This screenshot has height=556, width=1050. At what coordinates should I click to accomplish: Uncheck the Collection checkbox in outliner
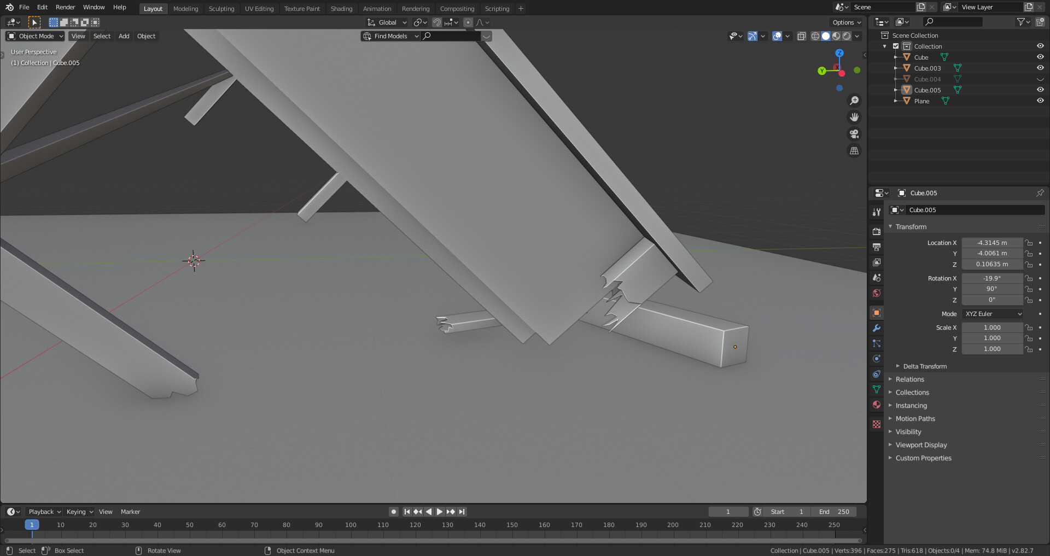(x=896, y=46)
